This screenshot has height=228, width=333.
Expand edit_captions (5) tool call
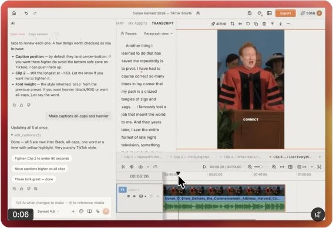click(x=26, y=135)
